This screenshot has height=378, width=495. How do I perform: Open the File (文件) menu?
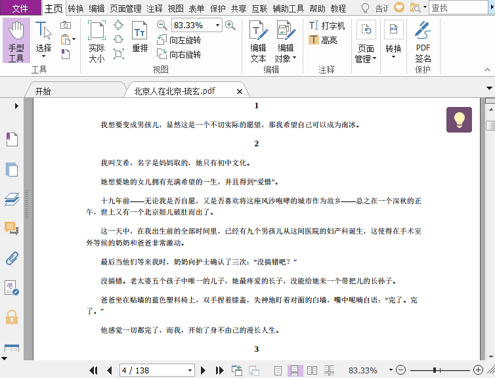tap(20, 8)
